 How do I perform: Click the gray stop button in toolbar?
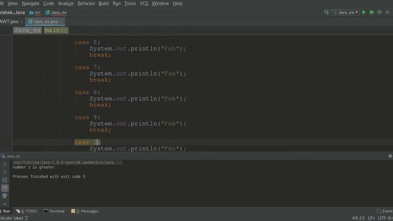coord(387,12)
